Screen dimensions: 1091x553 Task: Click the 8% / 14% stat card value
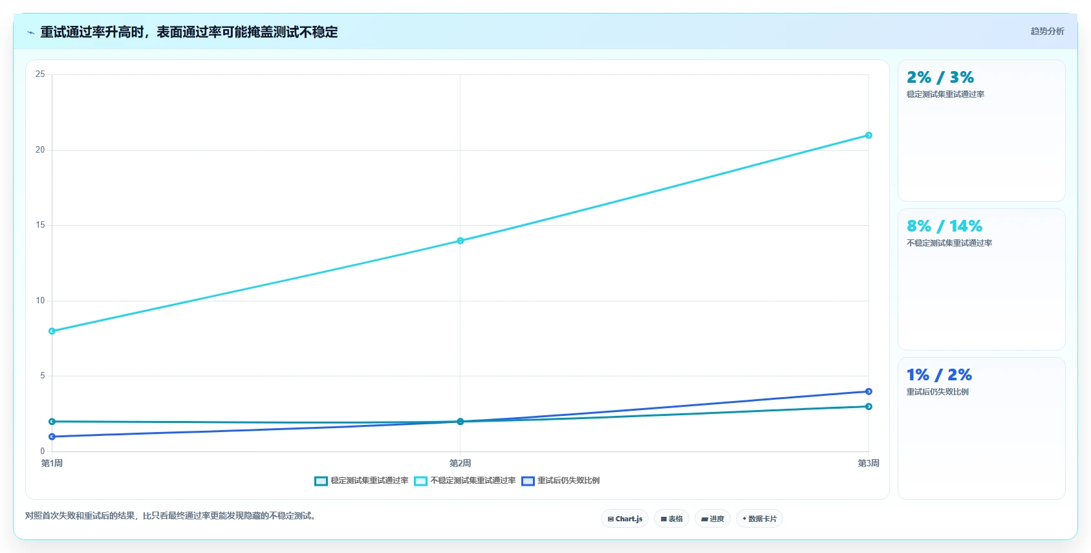[x=944, y=226]
